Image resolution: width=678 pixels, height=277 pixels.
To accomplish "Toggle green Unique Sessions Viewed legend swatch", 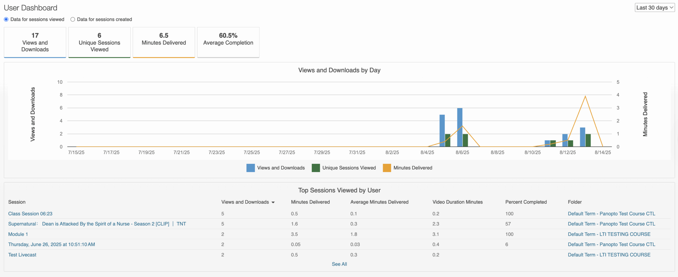I will pyautogui.click(x=316, y=168).
